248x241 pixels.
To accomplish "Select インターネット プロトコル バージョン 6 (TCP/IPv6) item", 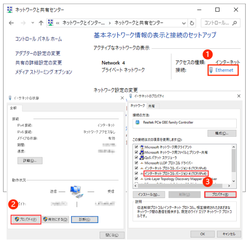I will 176,168.
